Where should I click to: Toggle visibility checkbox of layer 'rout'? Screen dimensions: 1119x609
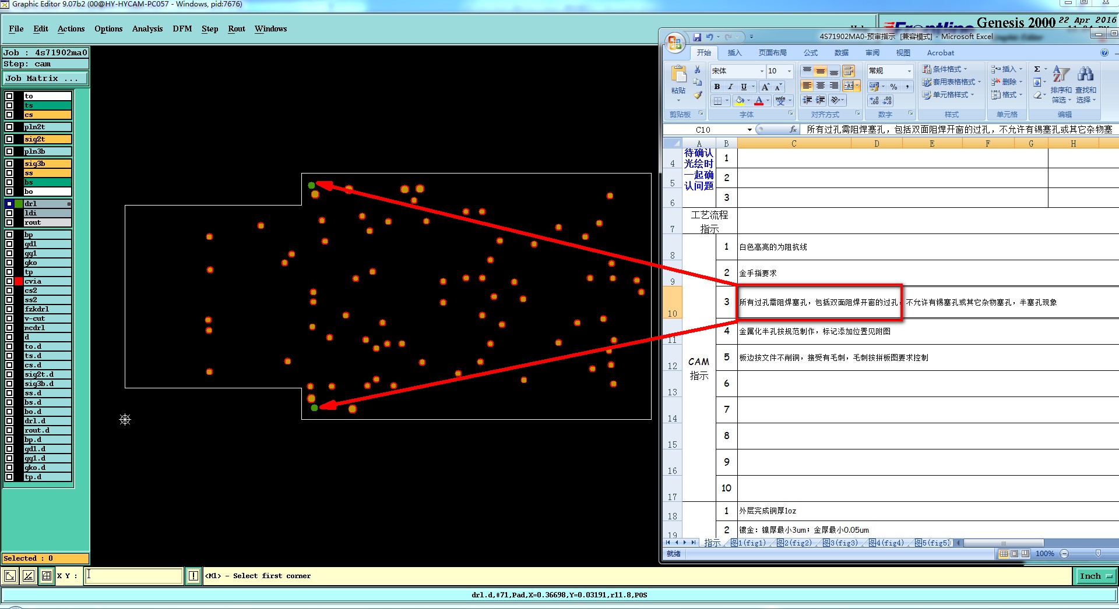click(9, 222)
